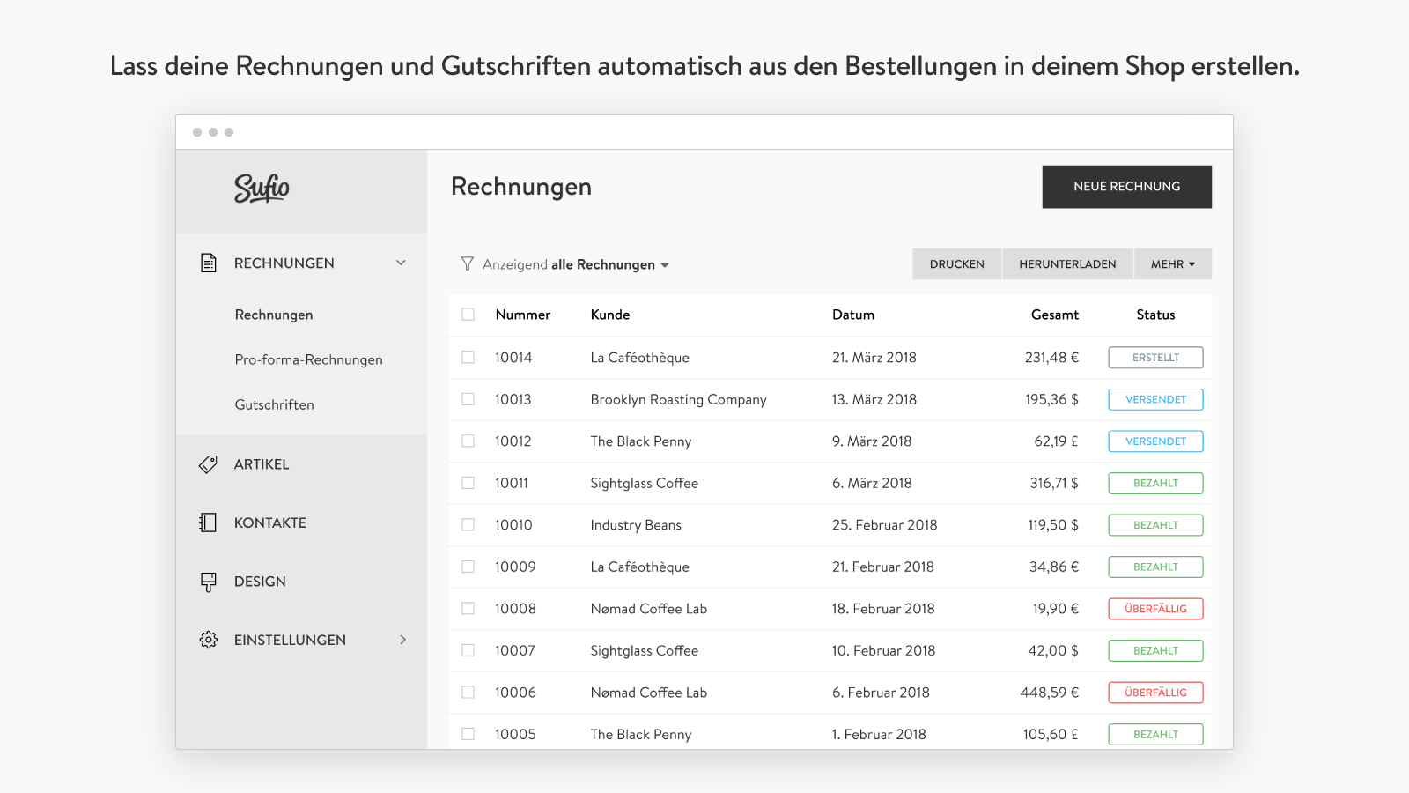Image resolution: width=1409 pixels, height=793 pixels.
Task: Click The Black Penny in row 10012
Action: pos(641,441)
